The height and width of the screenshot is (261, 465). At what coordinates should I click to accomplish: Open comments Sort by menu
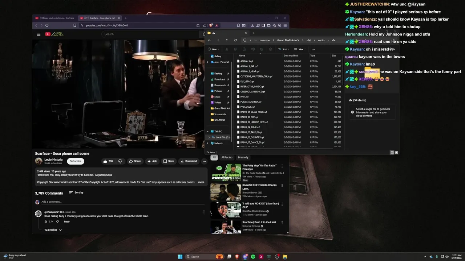pos(76,192)
